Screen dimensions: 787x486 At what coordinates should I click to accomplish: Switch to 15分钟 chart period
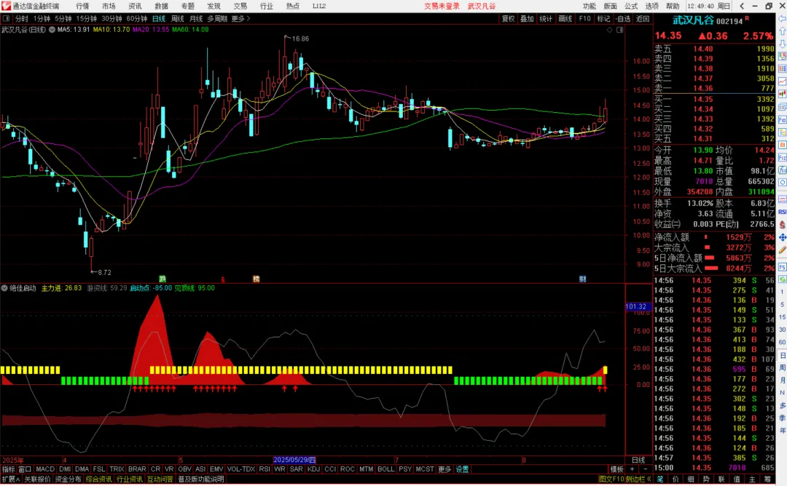[x=86, y=18]
